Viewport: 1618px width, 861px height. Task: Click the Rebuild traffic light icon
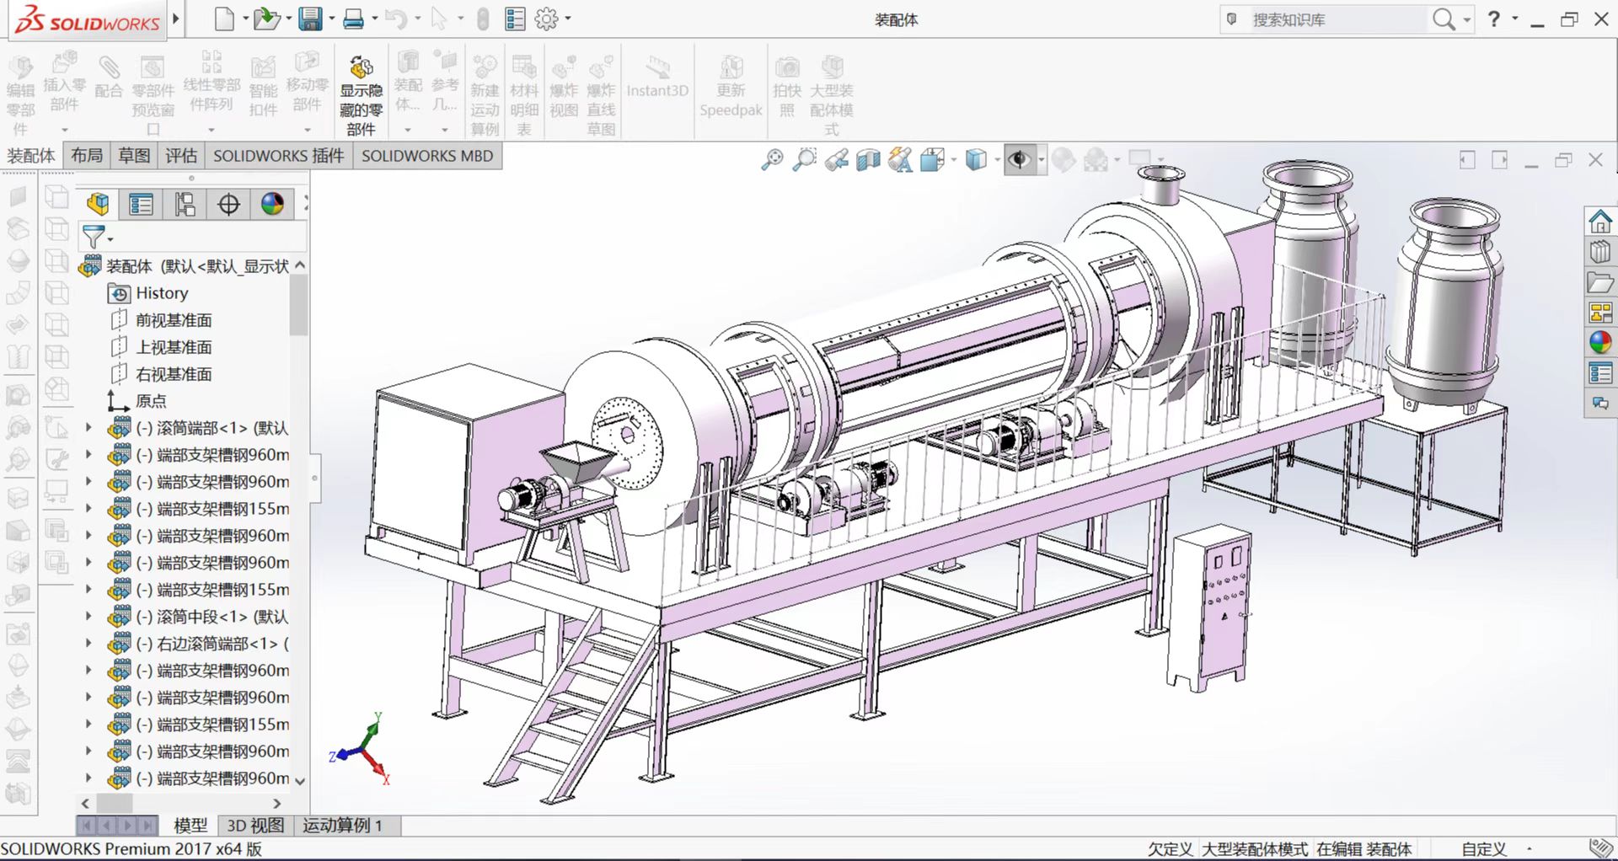(483, 19)
